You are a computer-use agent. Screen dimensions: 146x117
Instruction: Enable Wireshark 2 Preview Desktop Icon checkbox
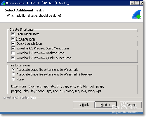tap(13, 53)
